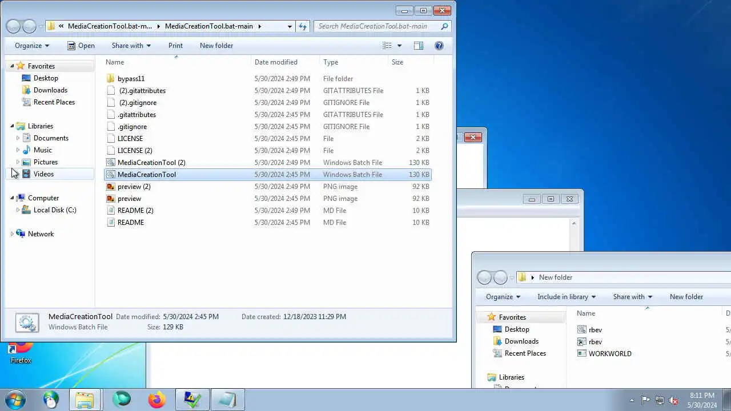
Task: Click Open in the toolbar
Action: [x=81, y=46]
